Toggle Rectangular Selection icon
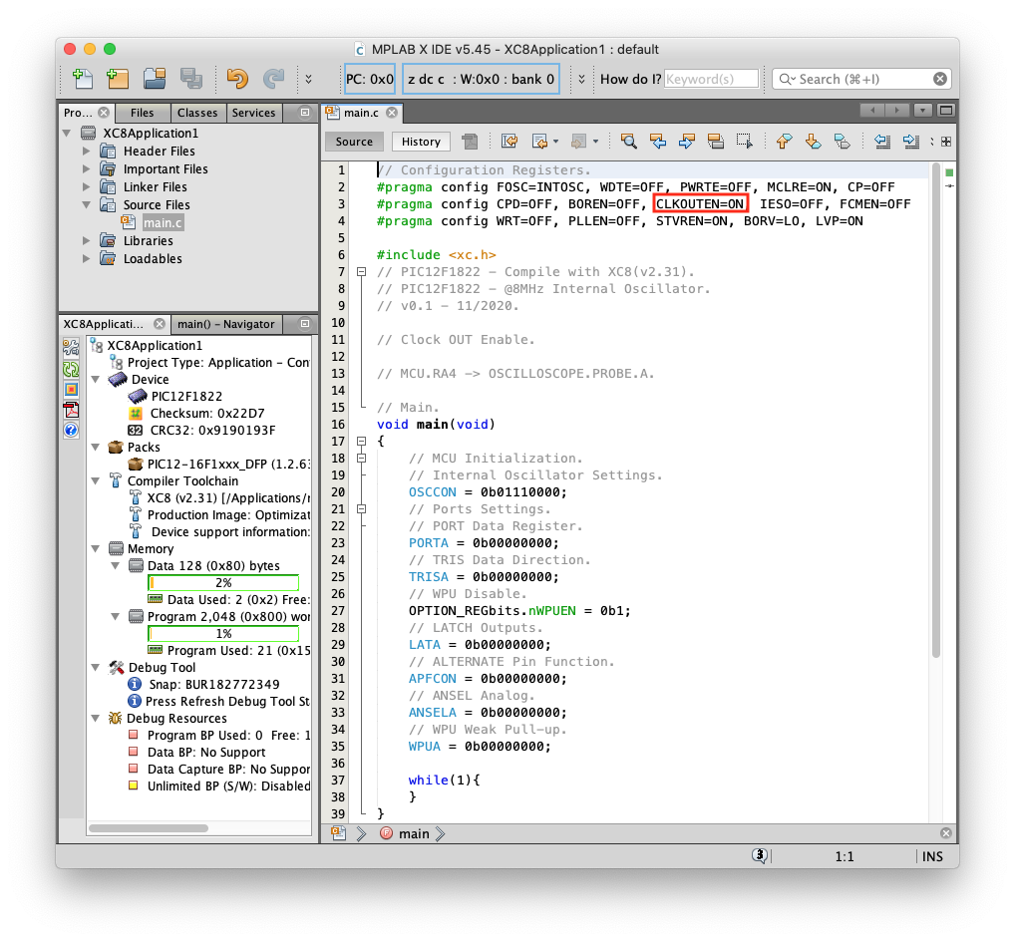The image size is (1015, 942). 745,141
